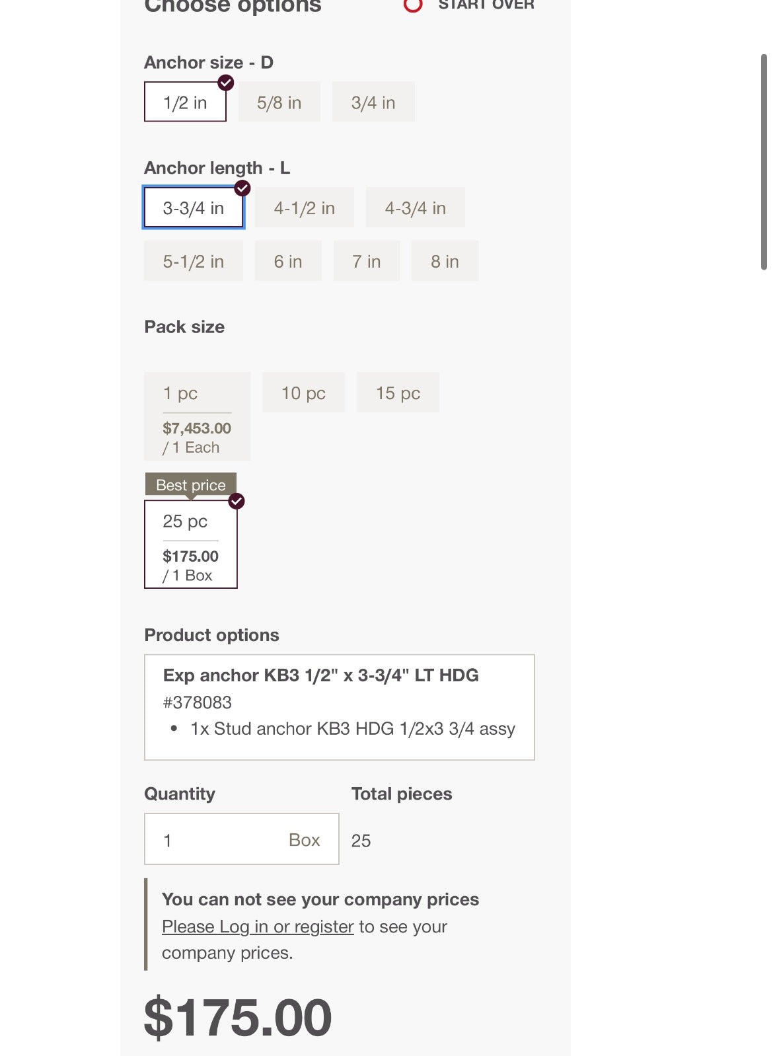This screenshot has height=1056, width=773.
Task: Select 1/2 in anchor size
Action: 185,102
